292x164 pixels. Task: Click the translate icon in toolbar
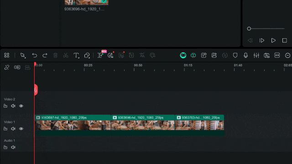coord(142,55)
